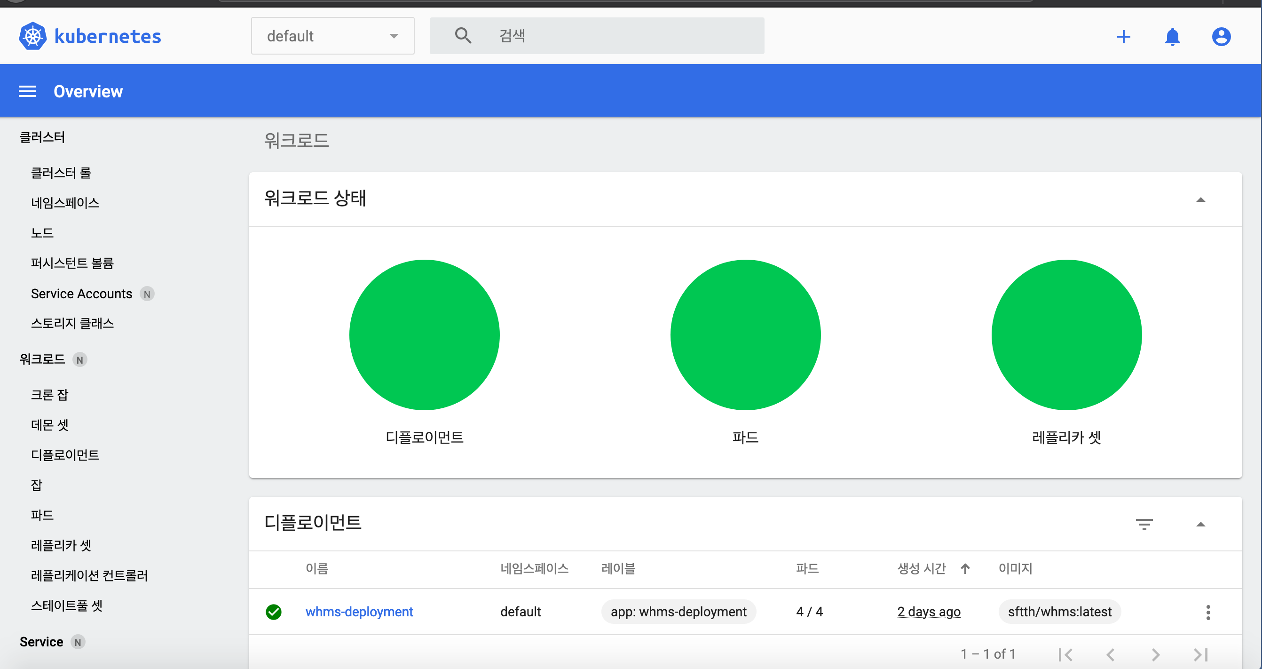
Task: Open 스토리지 클래스 in sidebar
Action: point(72,324)
